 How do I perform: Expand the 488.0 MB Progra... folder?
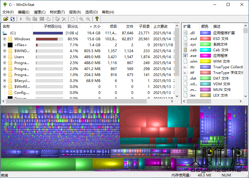pos(4,63)
